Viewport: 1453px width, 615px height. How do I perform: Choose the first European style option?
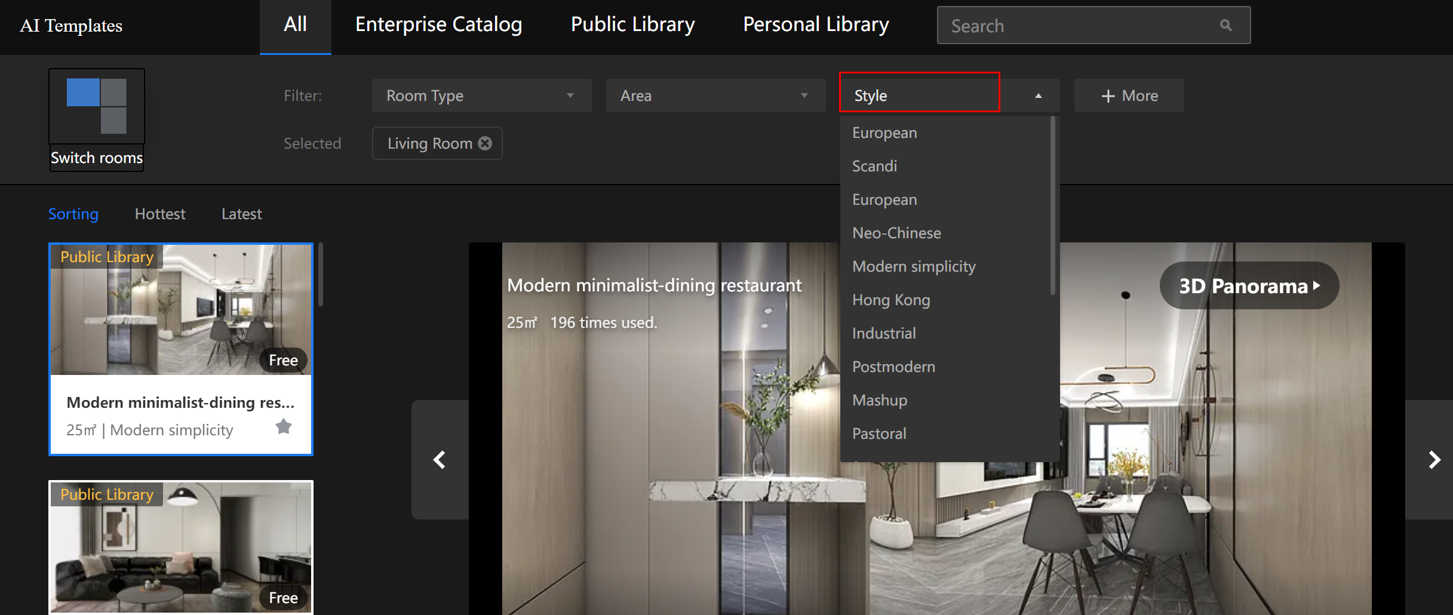tap(945, 133)
